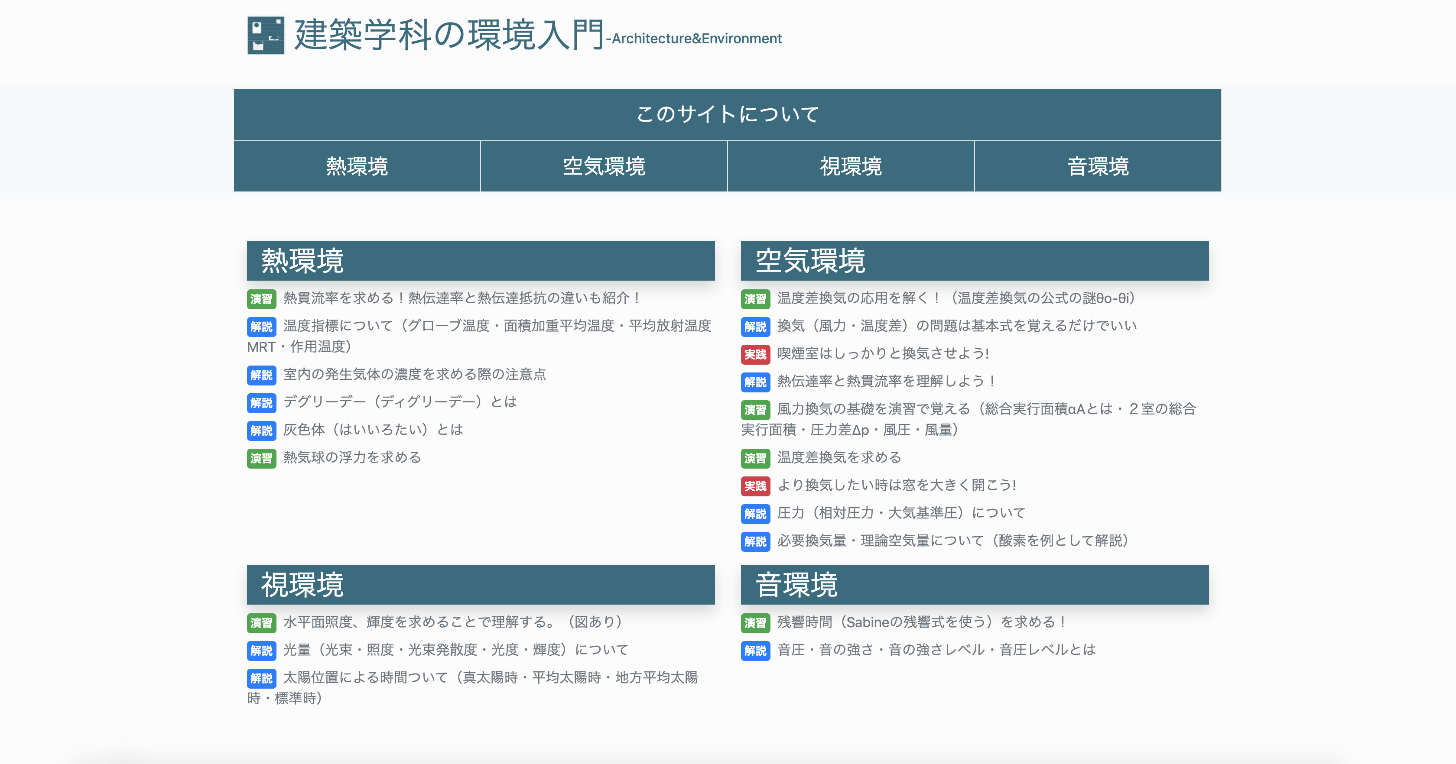The image size is (1456, 764).
Task: Select the 音環境 navigation tab
Action: click(x=1097, y=167)
